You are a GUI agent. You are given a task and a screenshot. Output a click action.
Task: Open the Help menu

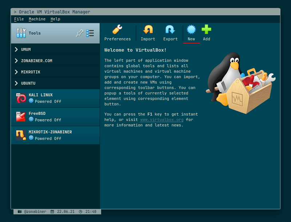point(55,19)
